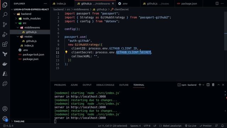
Task: Split the editor to the right
Action: coord(217,4)
